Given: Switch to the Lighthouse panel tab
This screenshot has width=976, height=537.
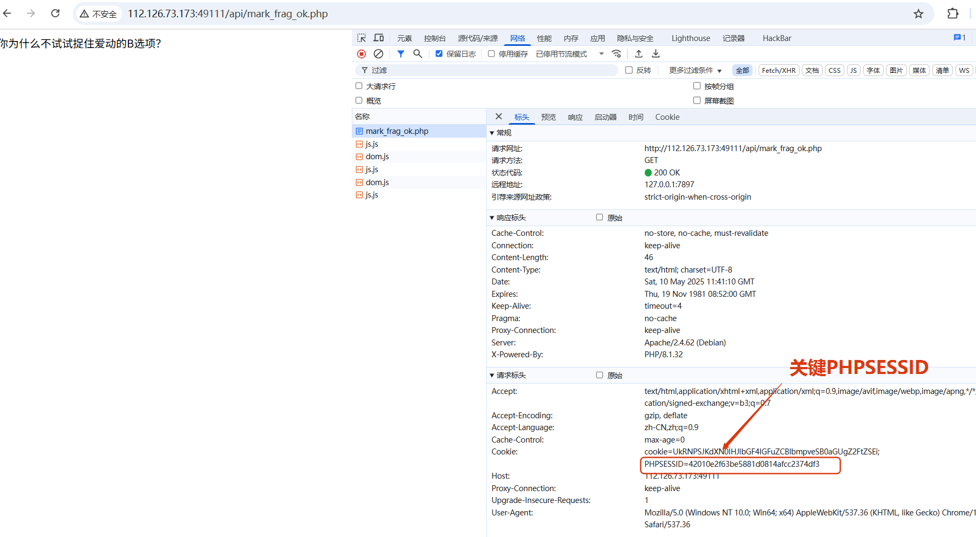Looking at the screenshot, I should [x=691, y=38].
